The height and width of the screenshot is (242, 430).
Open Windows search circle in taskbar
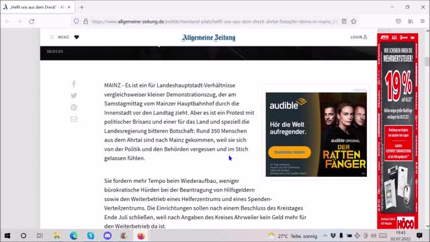click(24, 236)
